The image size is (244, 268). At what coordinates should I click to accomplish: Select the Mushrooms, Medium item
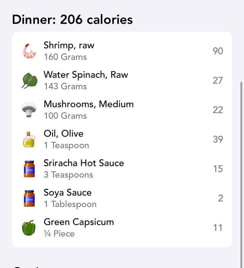click(x=122, y=110)
